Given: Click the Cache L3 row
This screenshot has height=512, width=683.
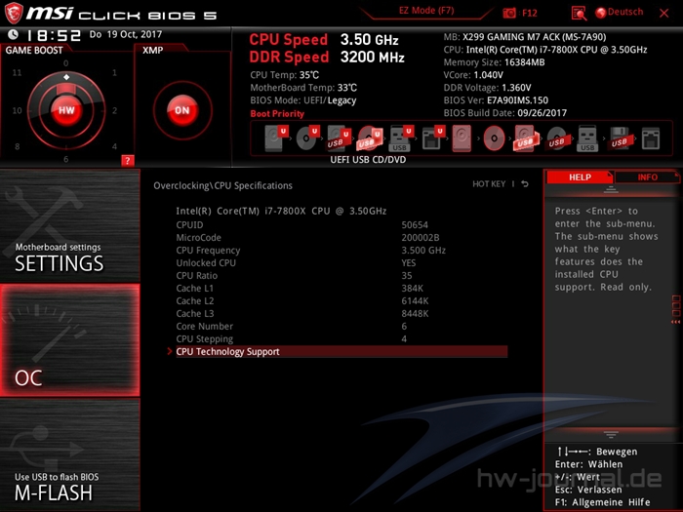Looking at the screenshot, I should click(x=341, y=313).
